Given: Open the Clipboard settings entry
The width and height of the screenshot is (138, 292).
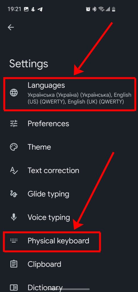Looking at the screenshot, I should pos(69,264).
